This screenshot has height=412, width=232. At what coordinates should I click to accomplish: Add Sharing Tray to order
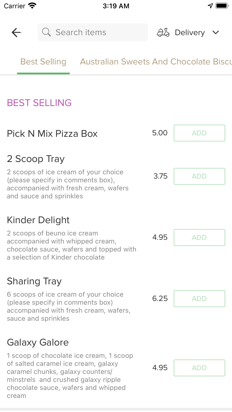tap(199, 299)
